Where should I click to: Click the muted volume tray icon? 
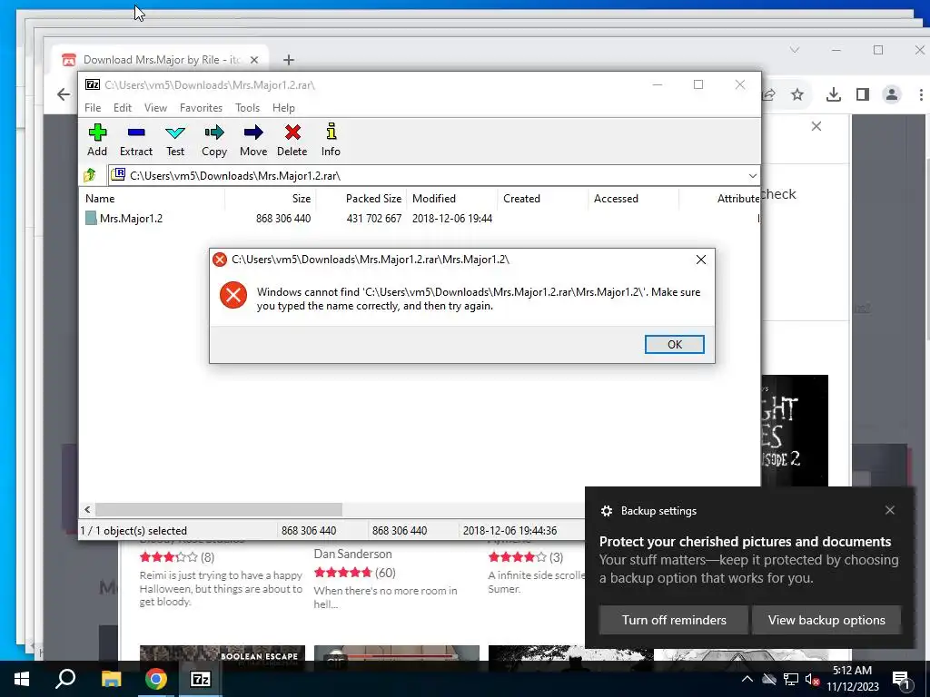[x=812, y=679]
